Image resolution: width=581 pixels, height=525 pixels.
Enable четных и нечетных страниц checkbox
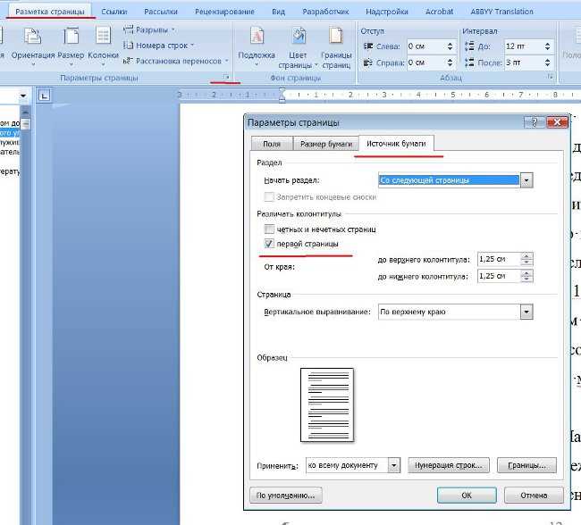pyautogui.click(x=269, y=229)
